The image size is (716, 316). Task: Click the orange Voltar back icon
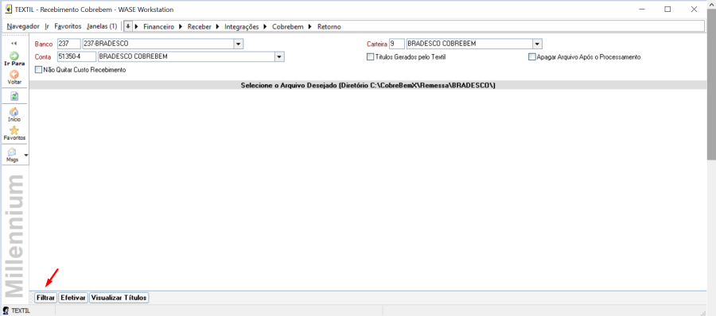(x=14, y=75)
